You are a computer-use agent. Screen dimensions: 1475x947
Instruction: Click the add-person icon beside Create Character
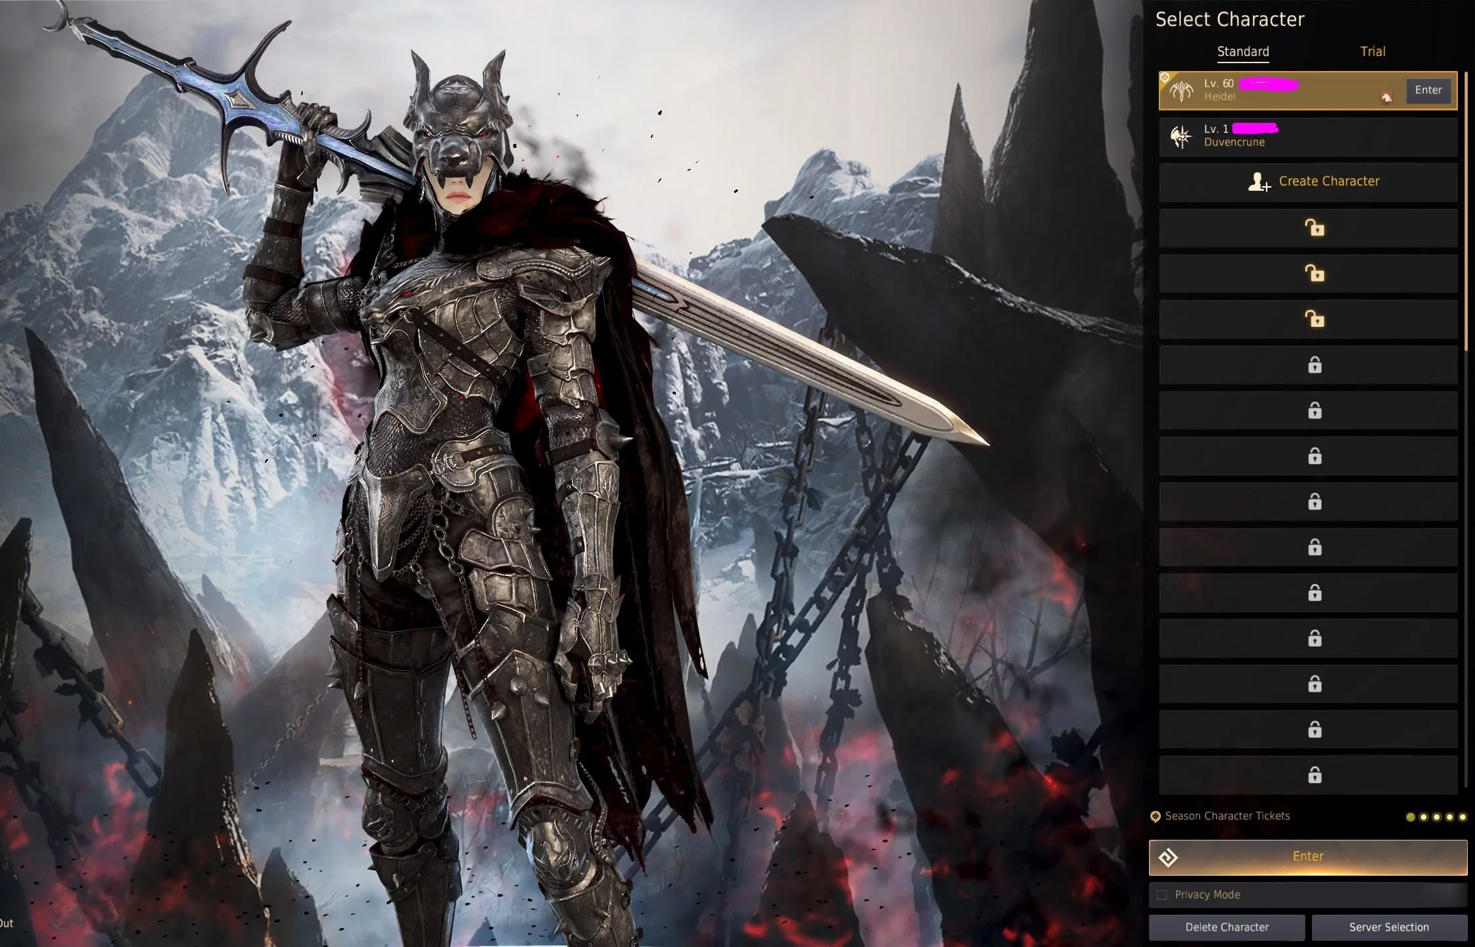(x=1258, y=182)
